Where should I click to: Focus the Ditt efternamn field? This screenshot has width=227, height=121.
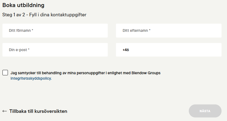(x=169, y=31)
